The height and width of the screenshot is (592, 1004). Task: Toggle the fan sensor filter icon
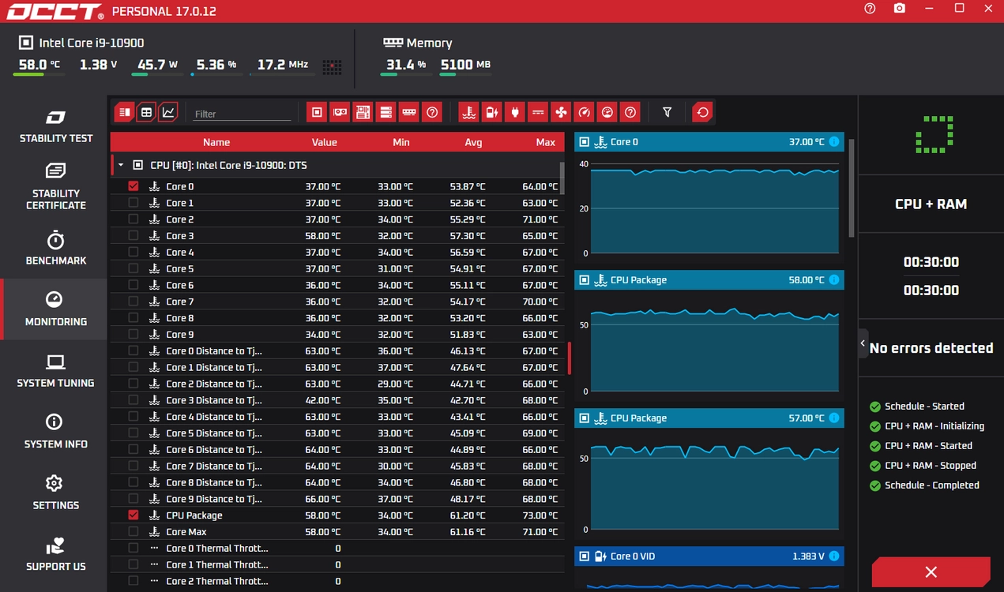(x=561, y=113)
